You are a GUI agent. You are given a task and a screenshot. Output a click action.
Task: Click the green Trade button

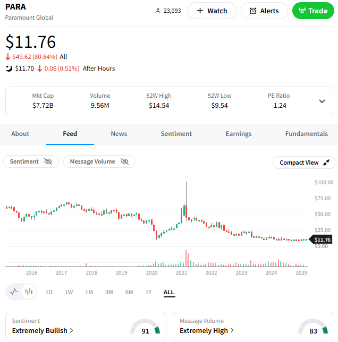click(313, 11)
